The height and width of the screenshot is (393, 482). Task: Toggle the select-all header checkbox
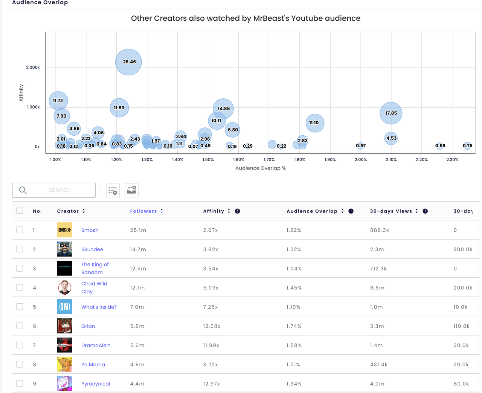point(20,210)
